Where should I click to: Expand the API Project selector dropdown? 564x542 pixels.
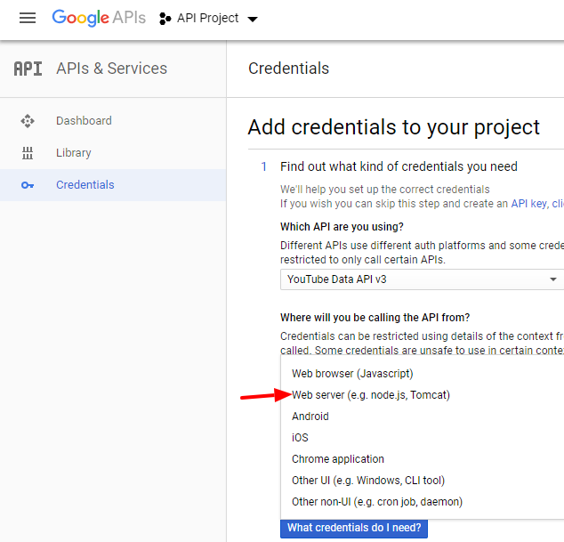(x=252, y=19)
